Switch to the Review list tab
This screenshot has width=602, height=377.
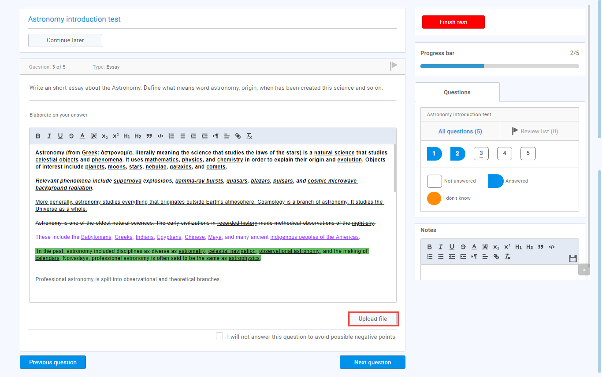539,131
